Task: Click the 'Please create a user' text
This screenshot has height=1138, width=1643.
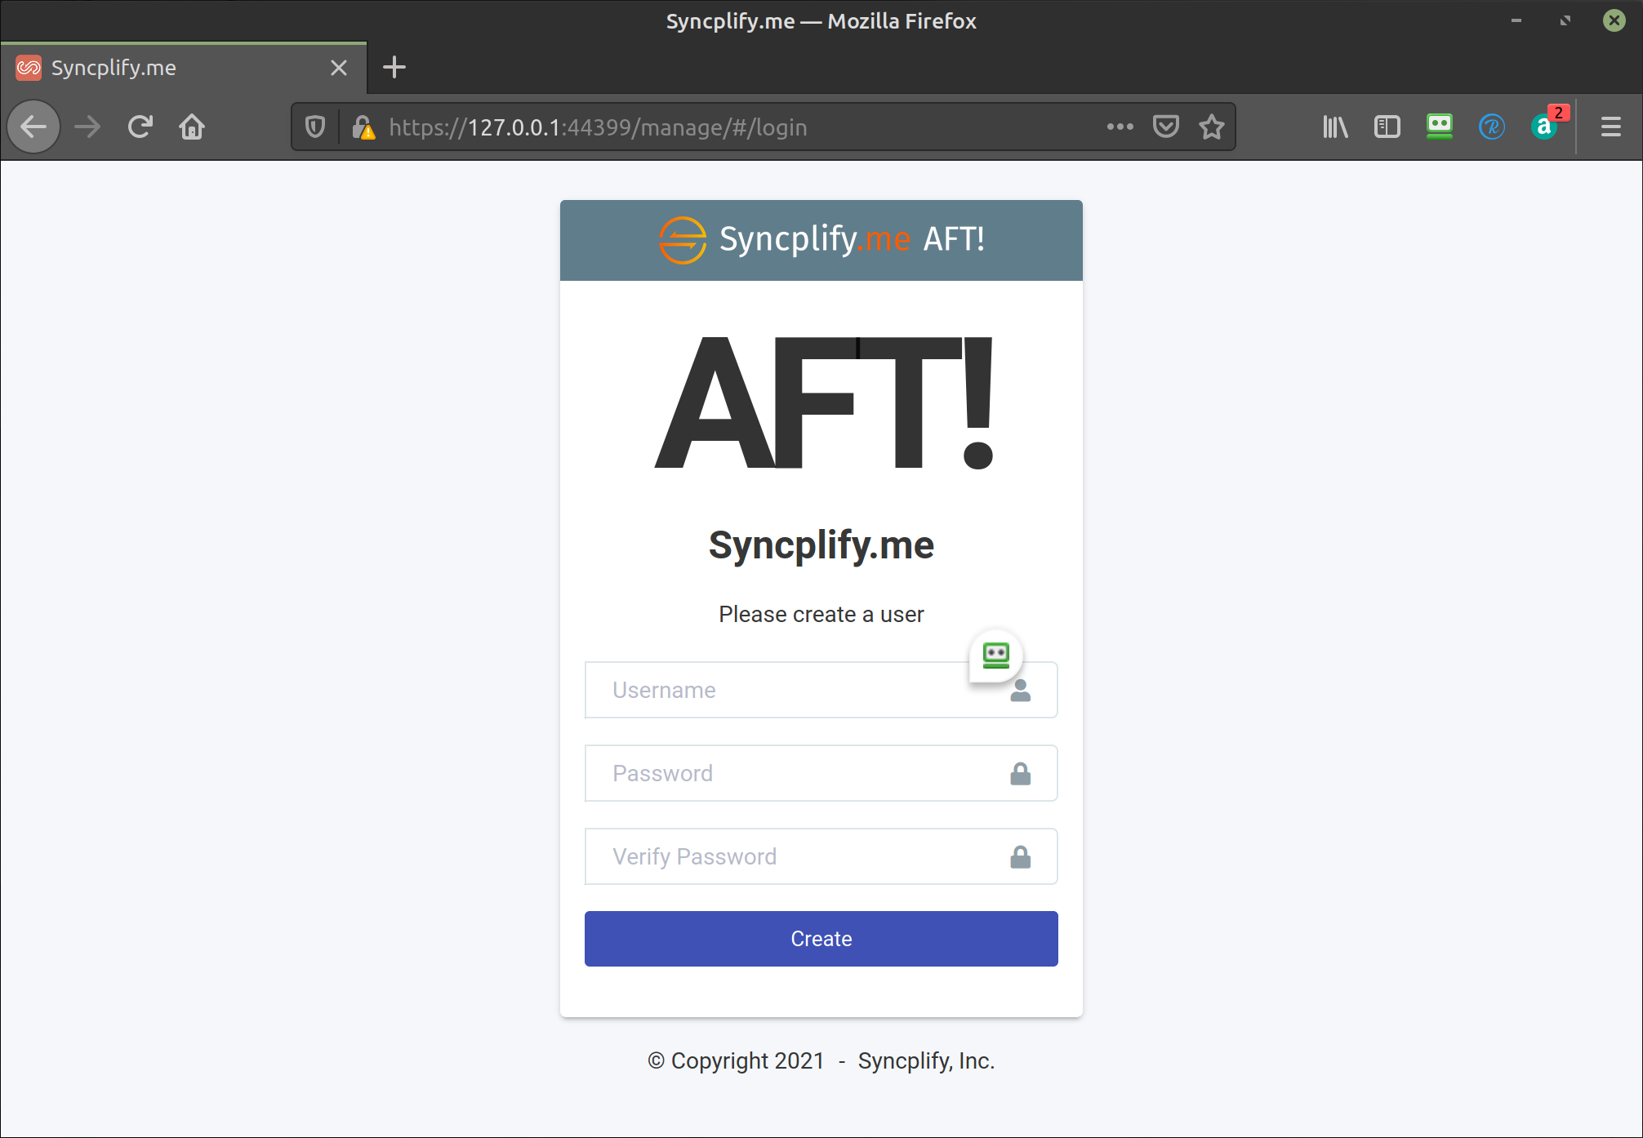Action: click(821, 615)
